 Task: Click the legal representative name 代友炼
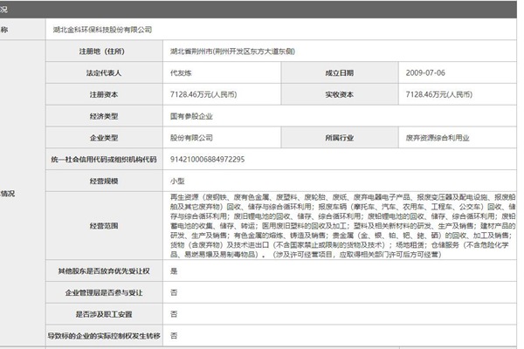pos(181,73)
